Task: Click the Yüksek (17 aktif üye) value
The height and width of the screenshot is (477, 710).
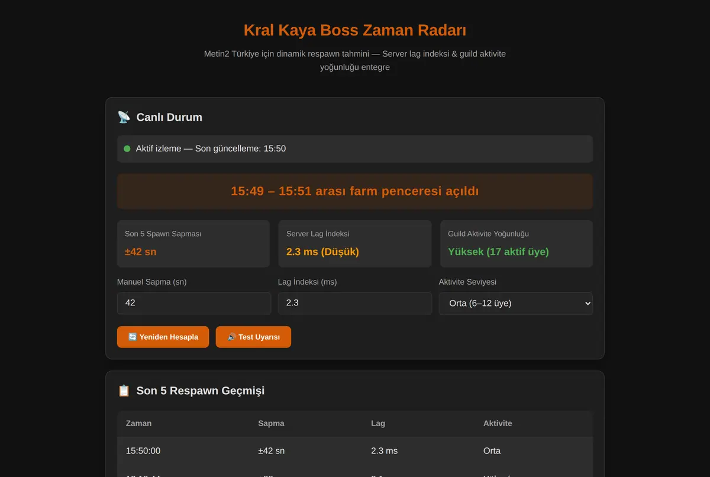Action: click(x=498, y=252)
